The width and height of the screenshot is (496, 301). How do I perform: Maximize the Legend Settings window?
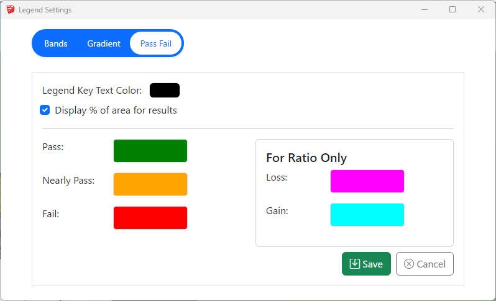(x=452, y=9)
